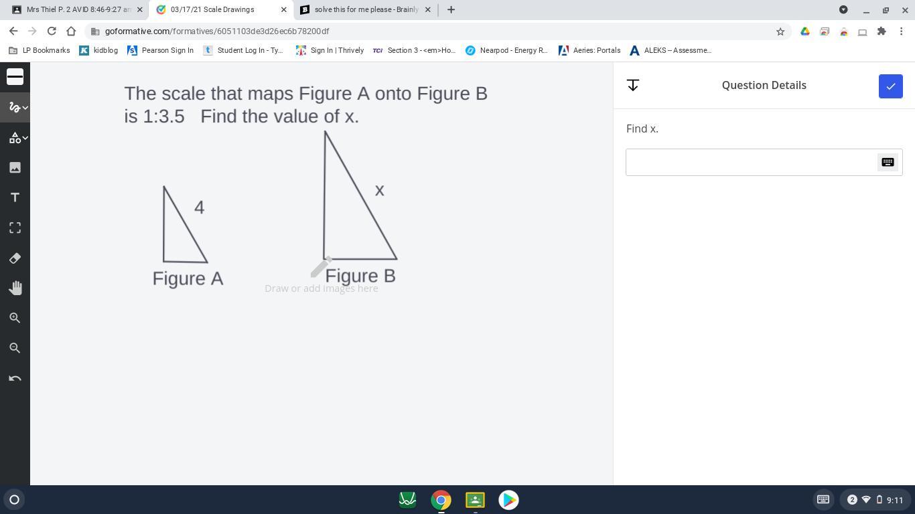Click the on-screen keyboard shelf icon
Screen dimensions: 915x514
click(823, 499)
